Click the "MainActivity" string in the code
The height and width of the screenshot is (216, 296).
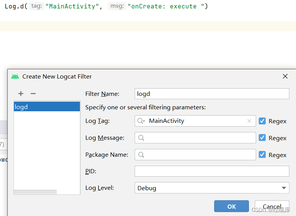(72, 7)
